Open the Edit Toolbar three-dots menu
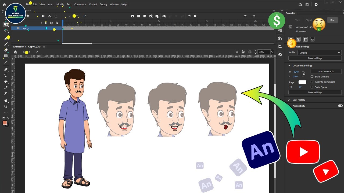 pos(6,113)
